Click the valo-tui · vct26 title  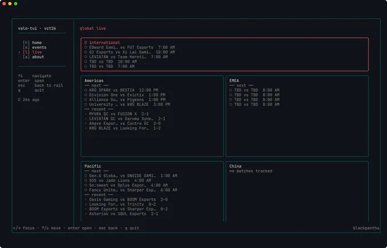pos(37,28)
